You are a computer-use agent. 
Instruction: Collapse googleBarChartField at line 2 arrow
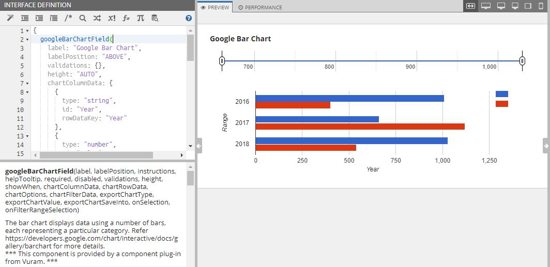(x=27, y=40)
